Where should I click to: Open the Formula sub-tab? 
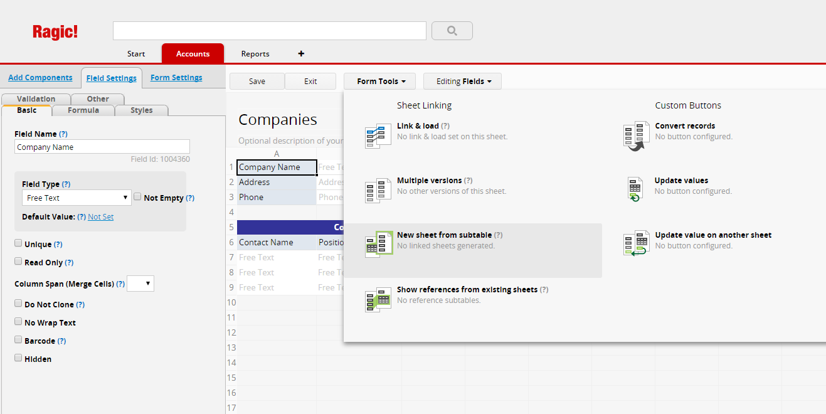[x=83, y=110]
